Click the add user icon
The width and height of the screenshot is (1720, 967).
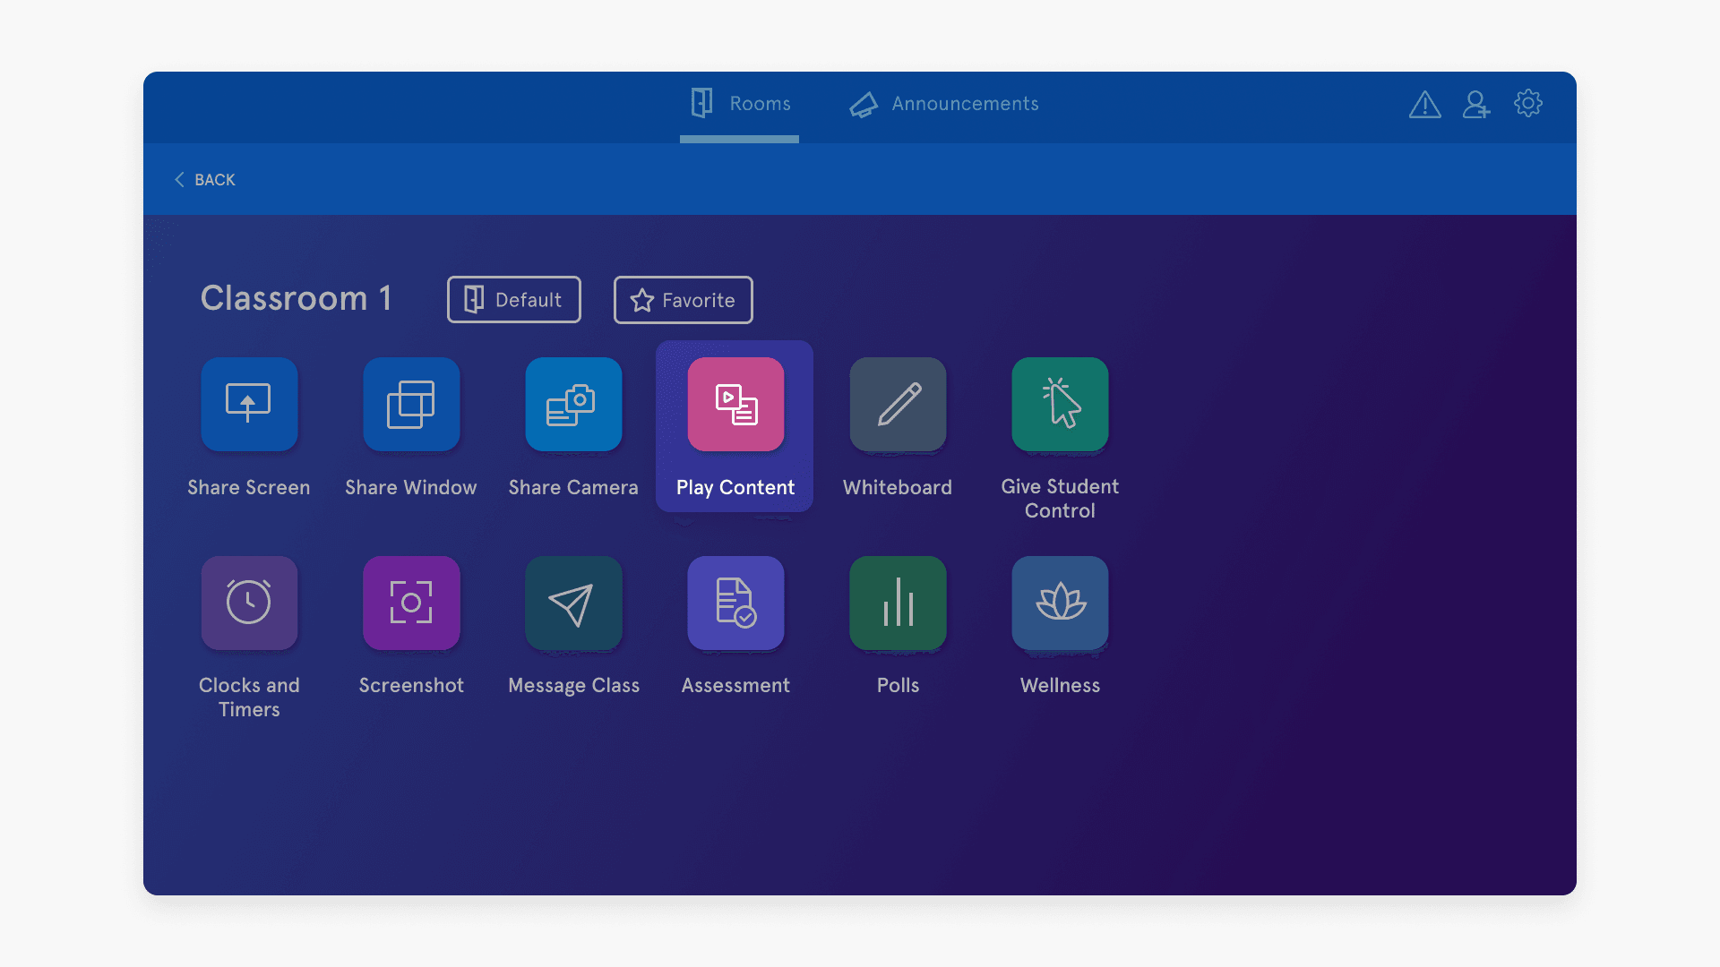coord(1475,104)
